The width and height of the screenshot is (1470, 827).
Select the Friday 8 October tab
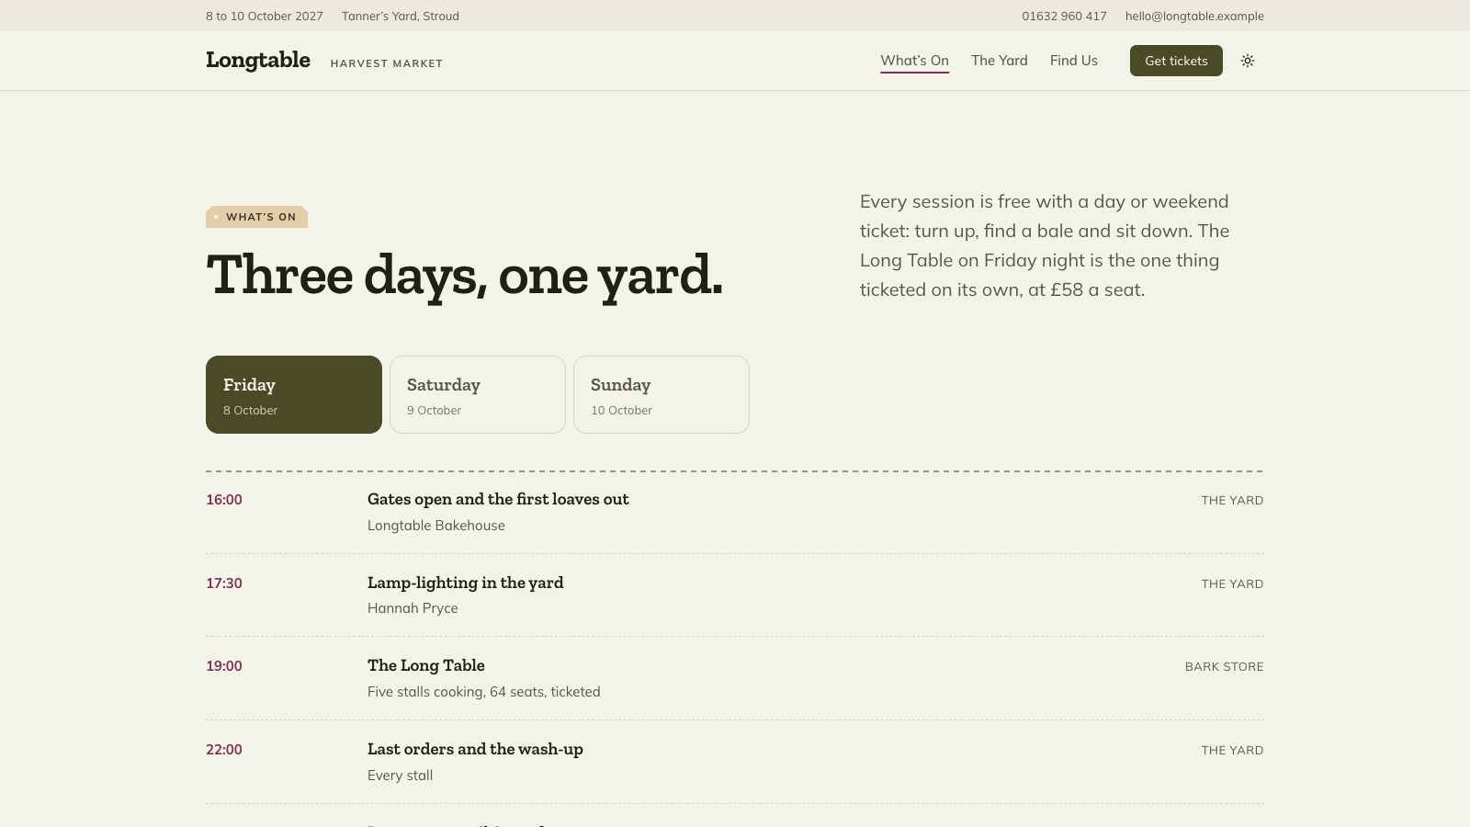[294, 394]
